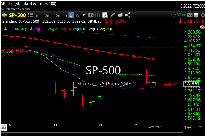Click the 21 date axis label
The image size is (205, 136).
coord(100,125)
